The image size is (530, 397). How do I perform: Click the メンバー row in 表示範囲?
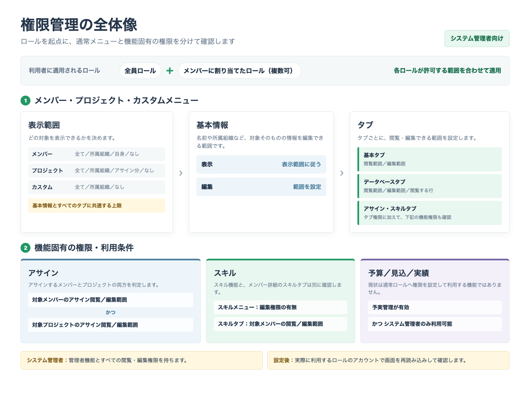(96, 154)
